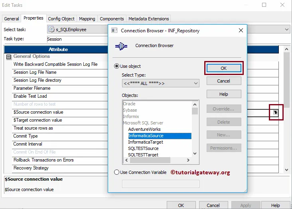Image resolution: width=292 pixels, height=209 pixels.
Task: Open source connection browse arrow button
Action: (x=275, y=112)
